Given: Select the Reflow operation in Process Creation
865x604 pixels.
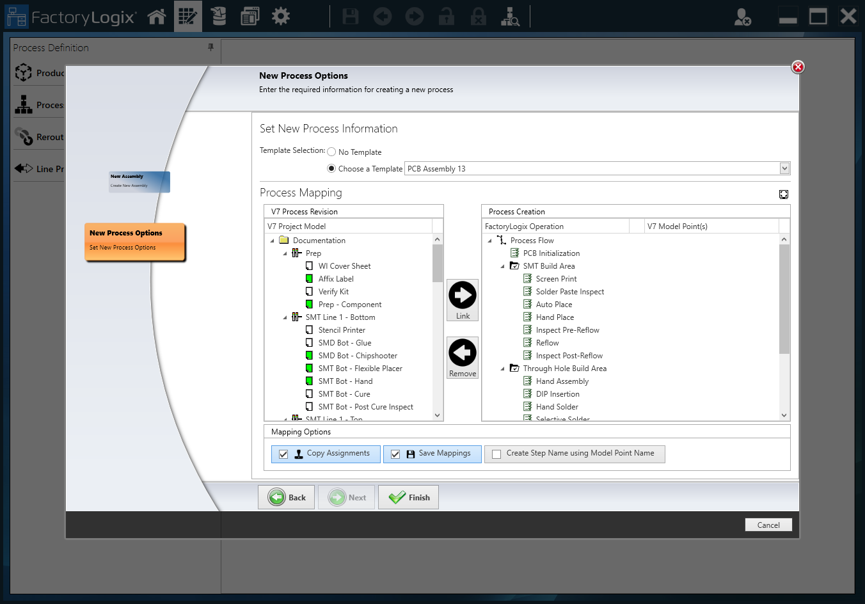Looking at the screenshot, I should (x=547, y=342).
